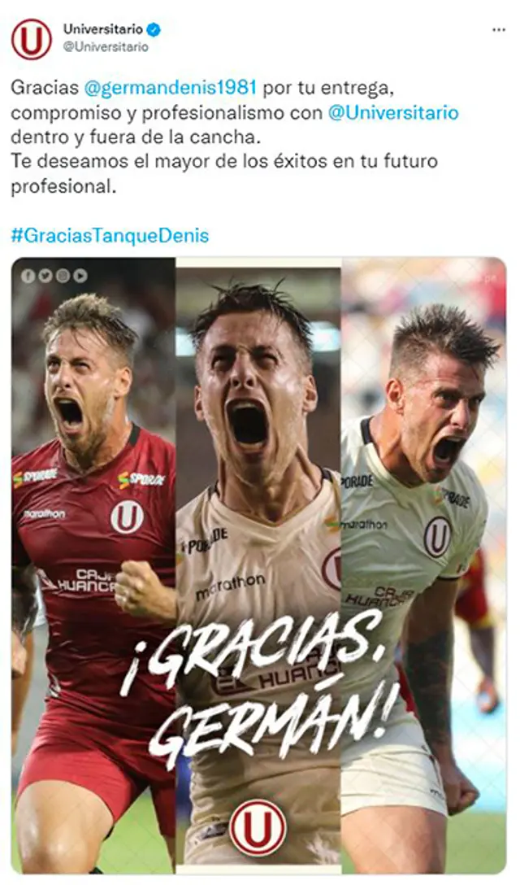Open the @Universitario handle below the name
Viewport: 520px width, 885px height.
pos(106,47)
